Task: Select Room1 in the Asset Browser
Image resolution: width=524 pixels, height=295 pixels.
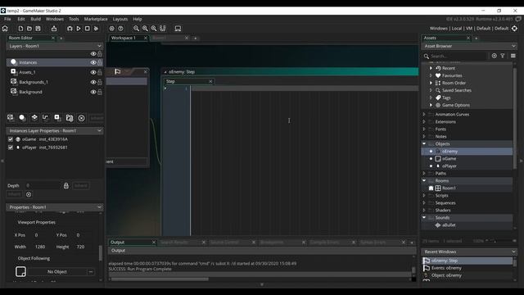Action: 449,188
